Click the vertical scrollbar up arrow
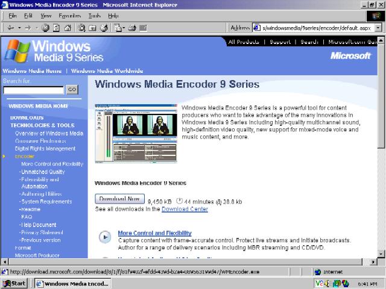Image resolution: width=386 pixels, height=289 pixels. [x=381, y=40]
